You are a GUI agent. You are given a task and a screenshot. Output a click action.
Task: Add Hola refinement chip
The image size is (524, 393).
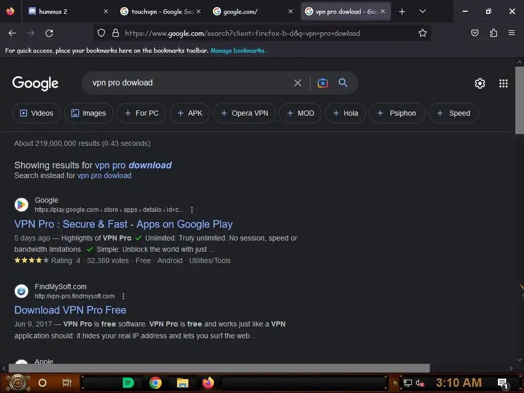click(x=345, y=113)
